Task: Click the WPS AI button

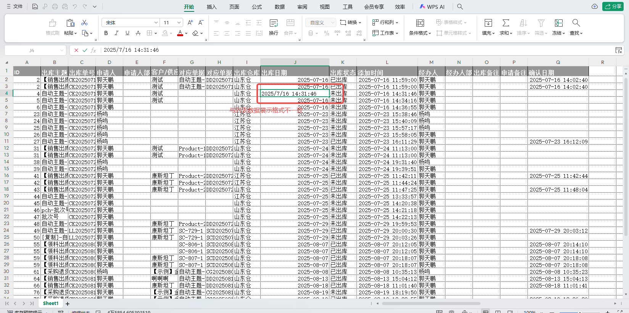Action: coord(432,7)
